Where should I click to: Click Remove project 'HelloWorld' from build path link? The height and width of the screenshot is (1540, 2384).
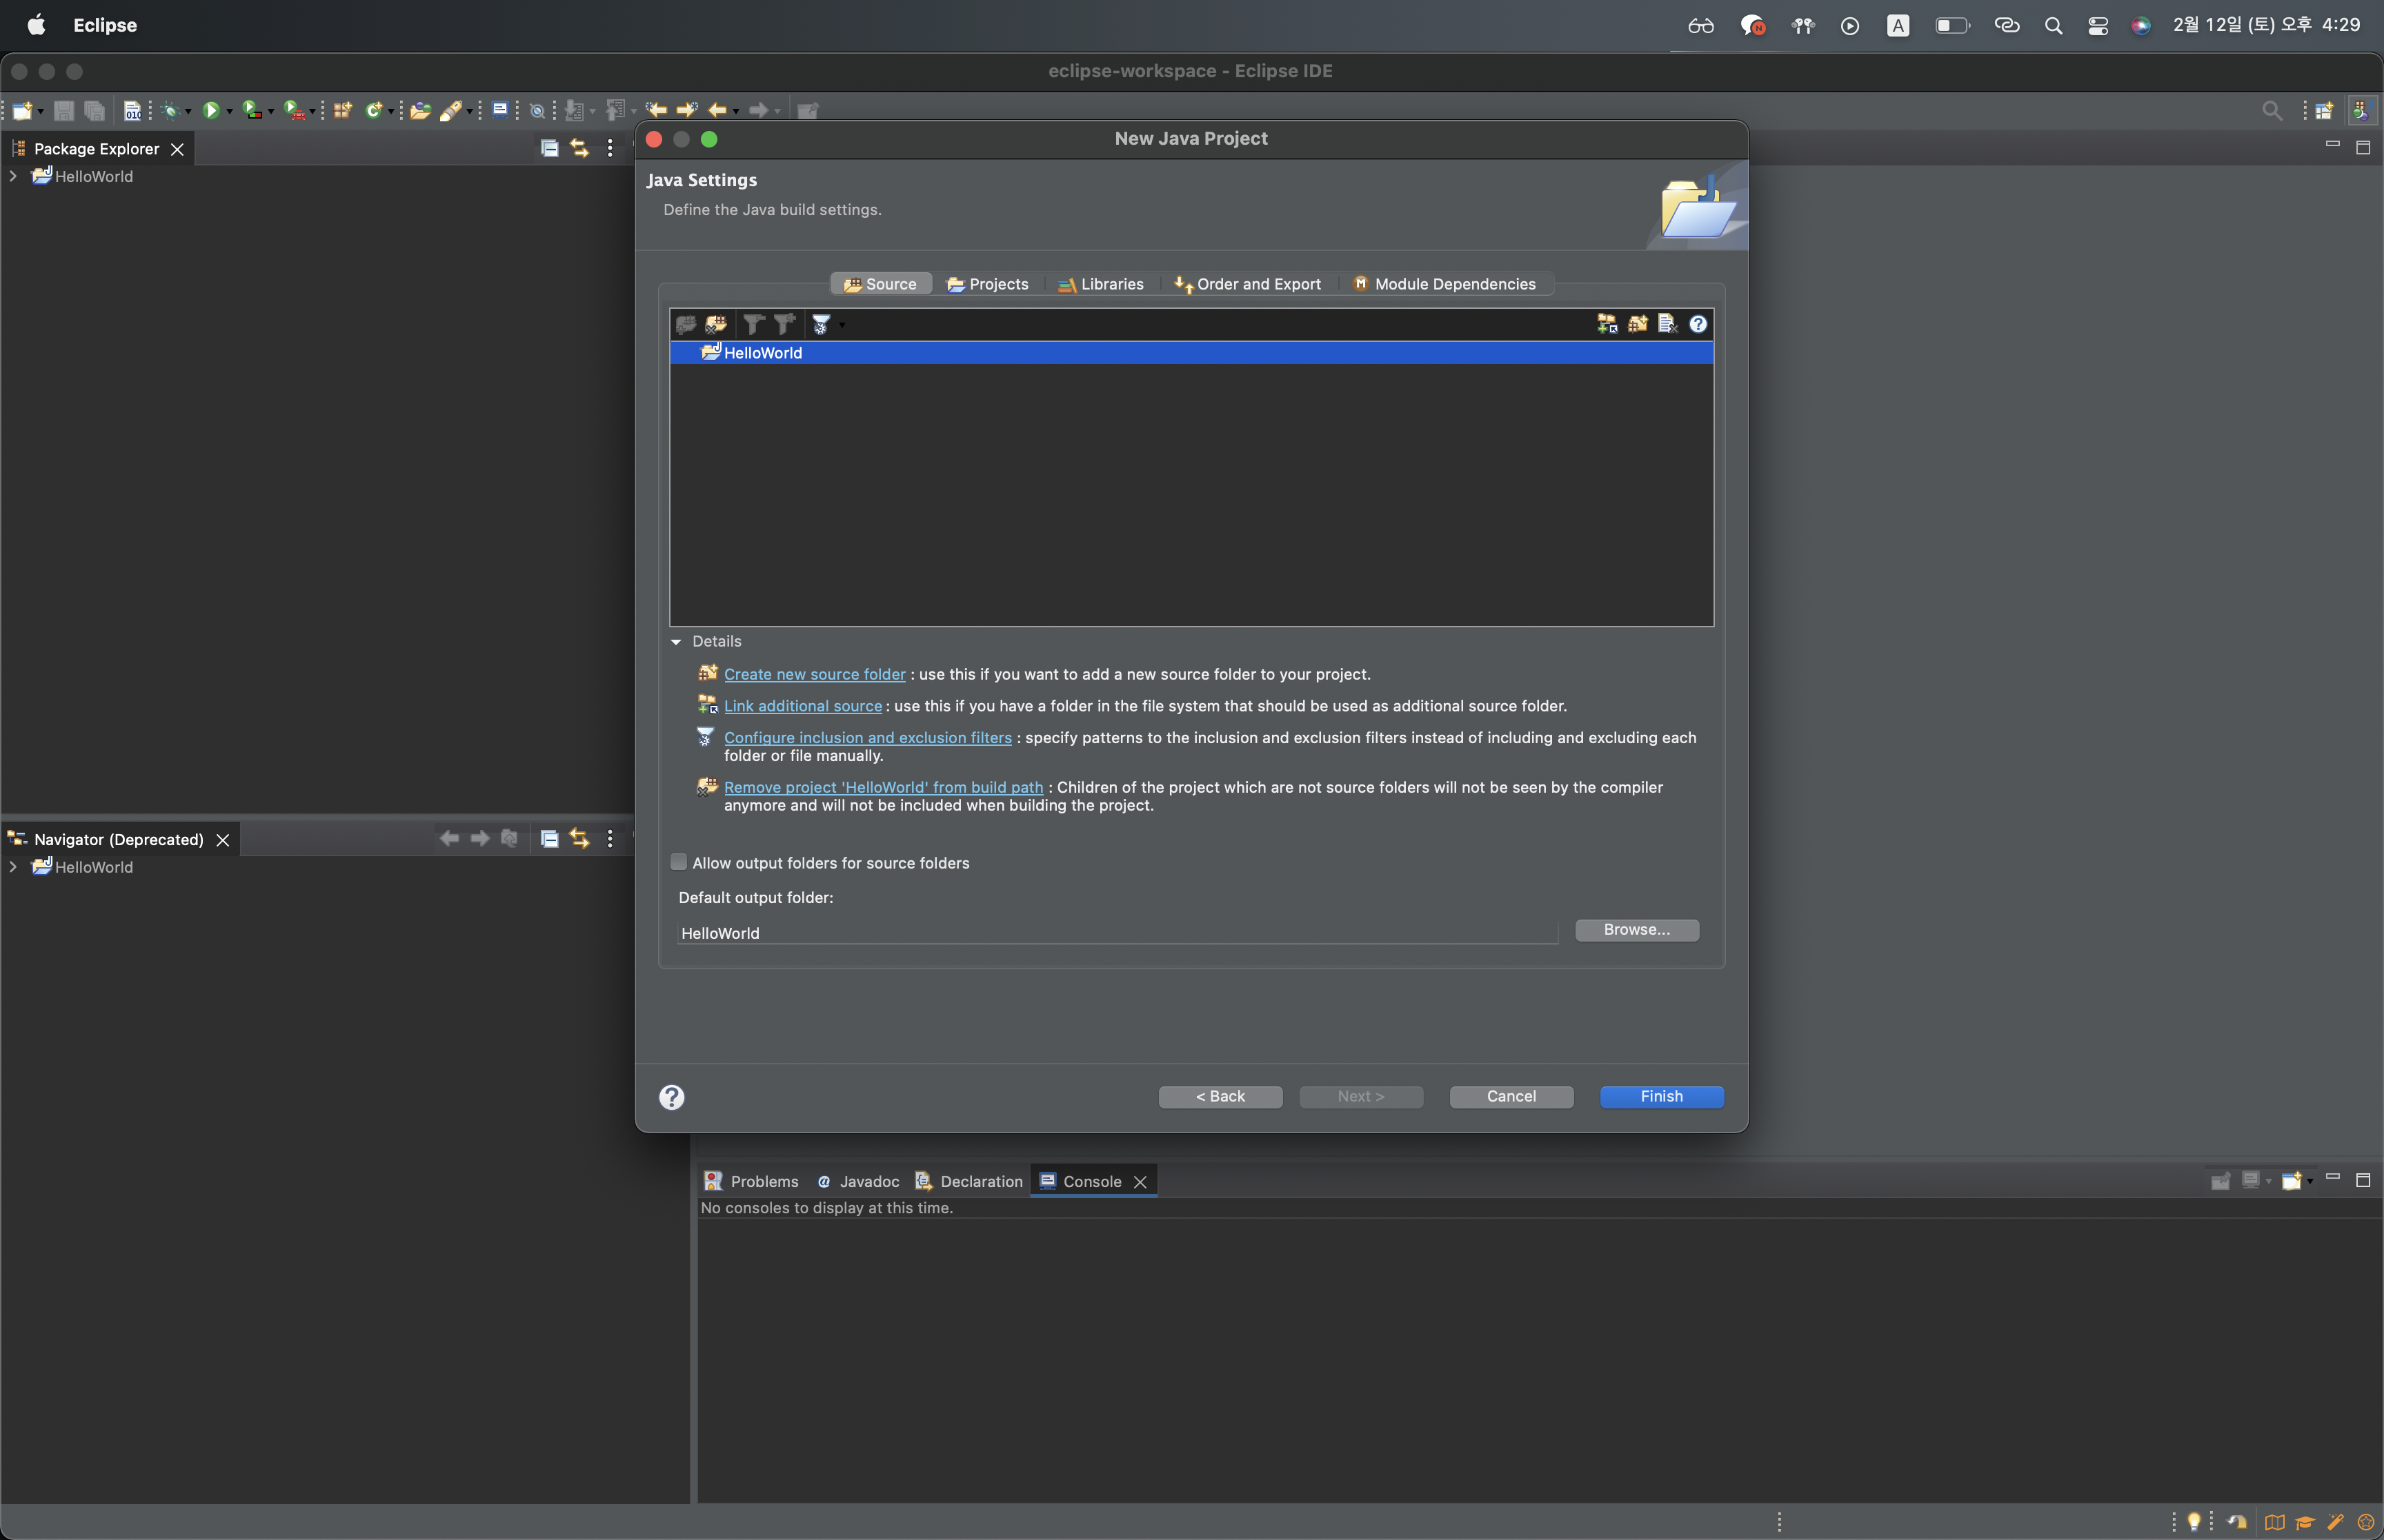884,788
